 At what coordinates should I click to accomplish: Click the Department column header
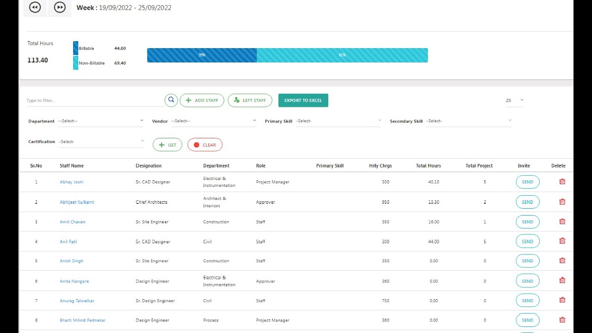point(216,166)
